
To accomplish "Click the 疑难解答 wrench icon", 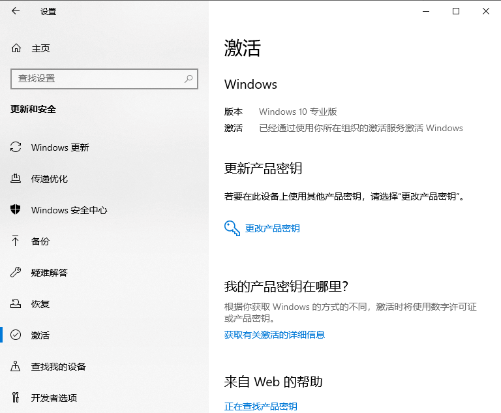I will [x=16, y=272].
